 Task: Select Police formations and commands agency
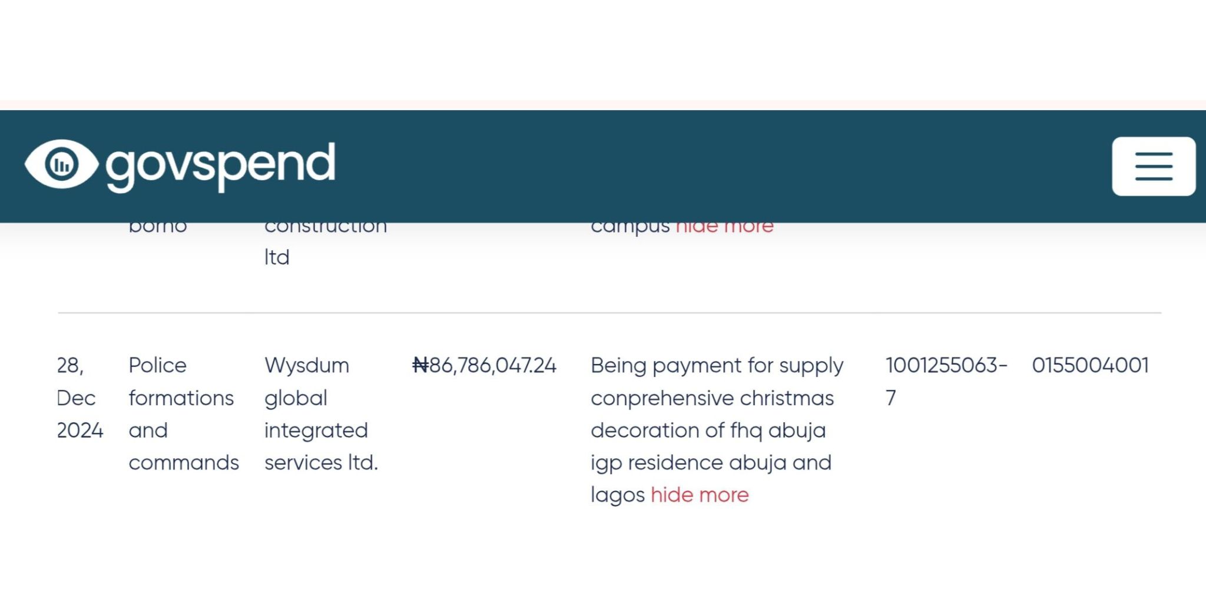click(184, 413)
